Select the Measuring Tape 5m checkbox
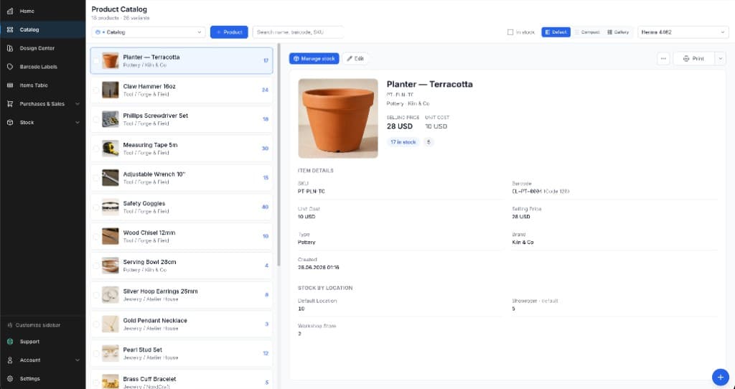Image resolution: width=735 pixels, height=389 pixels. tap(96, 149)
